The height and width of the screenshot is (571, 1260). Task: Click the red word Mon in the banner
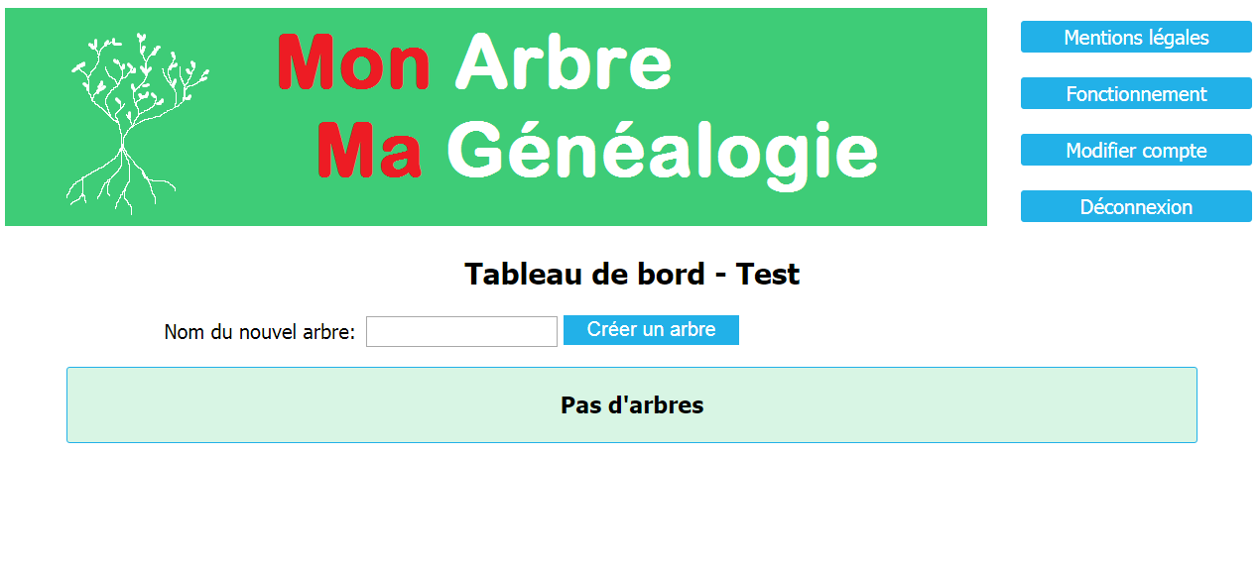coord(354,62)
